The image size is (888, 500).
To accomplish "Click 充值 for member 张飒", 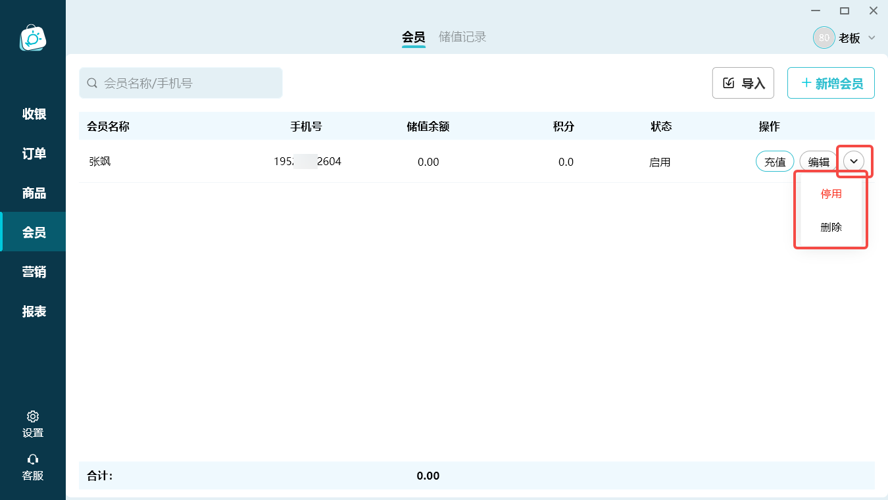I will coord(775,161).
